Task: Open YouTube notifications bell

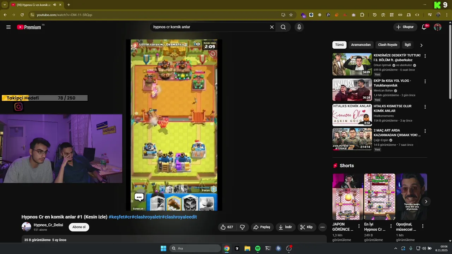Action: 424,27
